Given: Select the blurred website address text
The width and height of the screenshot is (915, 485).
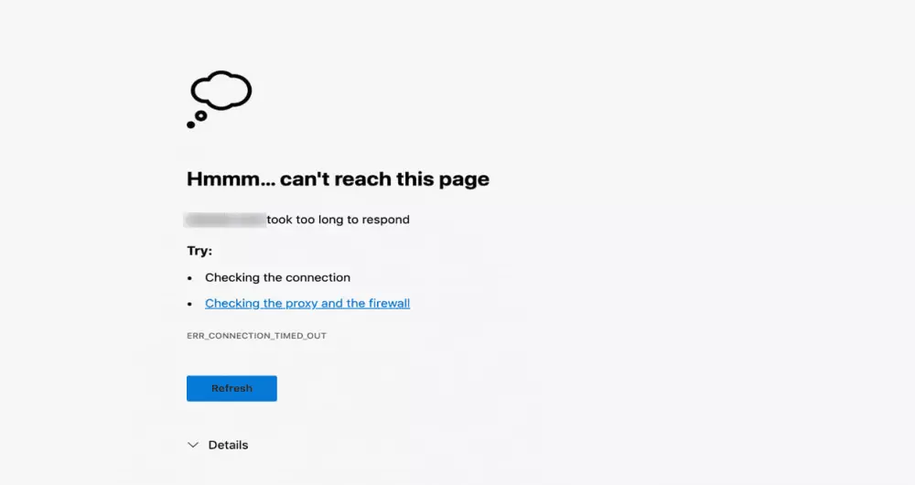Looking at the screenshot, I should pyautogui.click(x=225, y=220).
